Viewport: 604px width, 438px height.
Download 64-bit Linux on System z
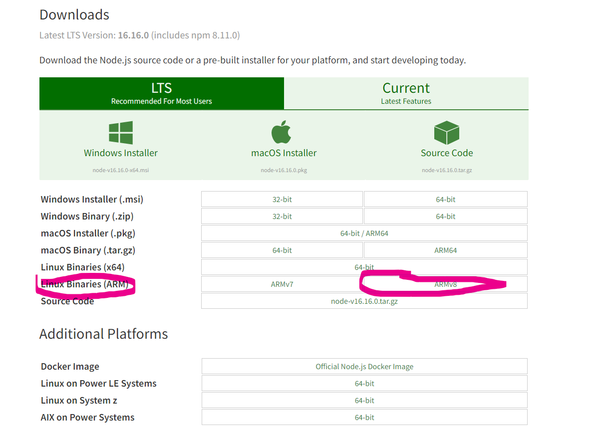pyautogui.click(x=364, y=401)
